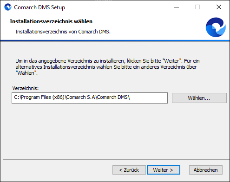Click the 'Comarch DMS Setup' title bar text
The image size is (230, 182).
tap(39, 7)
